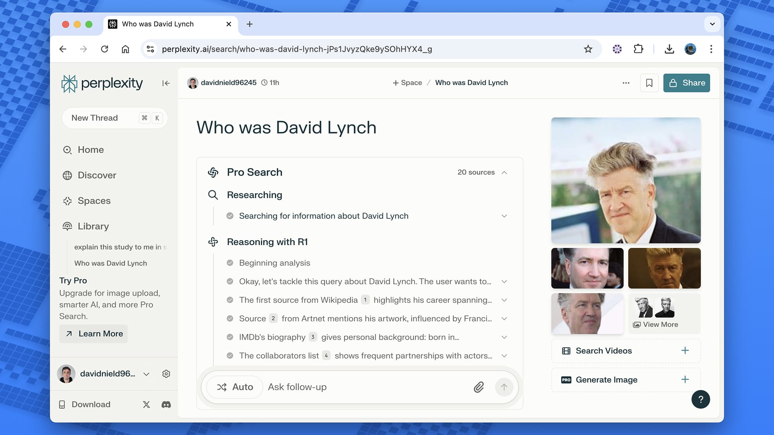Open the thread's three-dot options menu
Viewport: 774px width, 435px height.
pyautogui.click(x=626, y=83)
